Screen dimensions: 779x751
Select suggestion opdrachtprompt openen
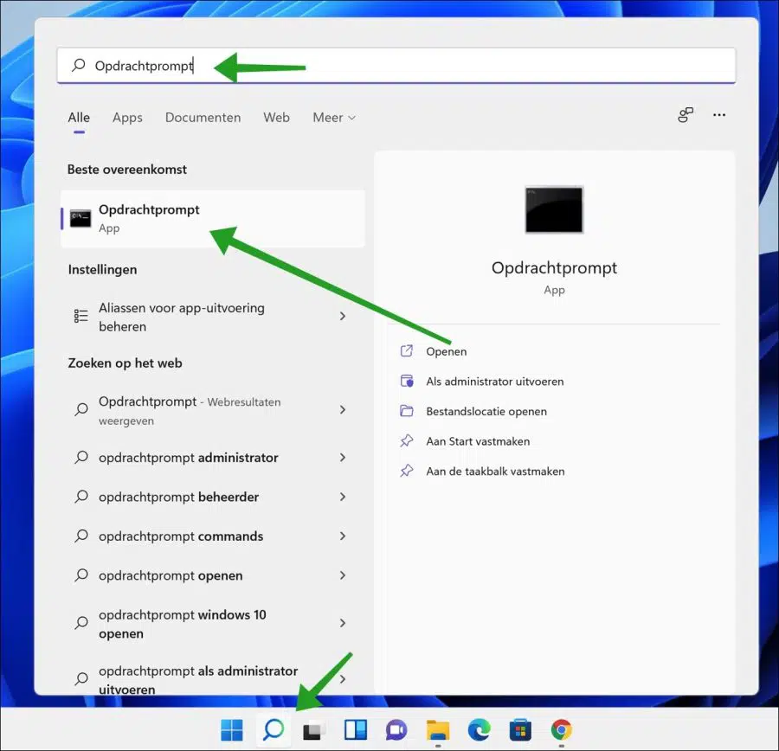click(x=213, y=575)
